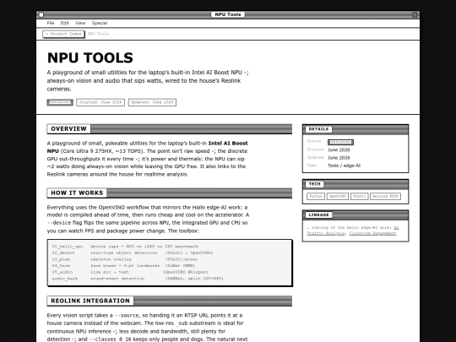Click the Exploring status badge under the title
456x342 pixels.
click(x=60, y=102)
